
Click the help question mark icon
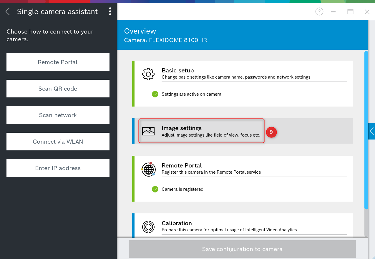pos(319,12)
